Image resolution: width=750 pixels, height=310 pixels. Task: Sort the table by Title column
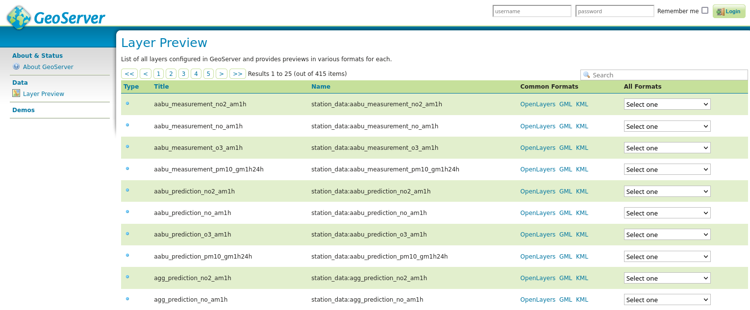click(161, 86)
